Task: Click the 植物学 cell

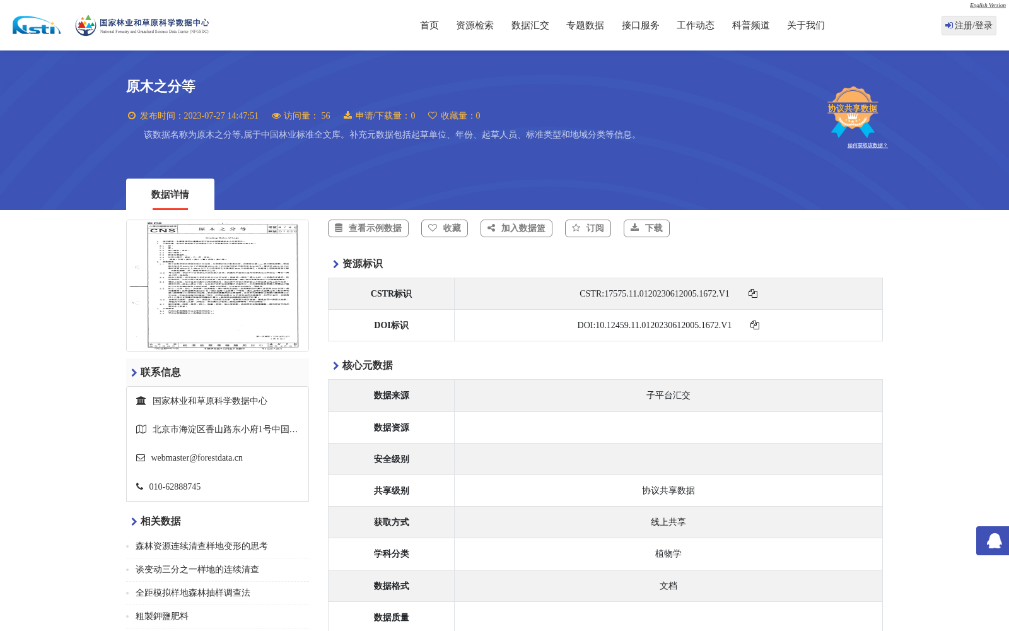Action: point(668,553)
